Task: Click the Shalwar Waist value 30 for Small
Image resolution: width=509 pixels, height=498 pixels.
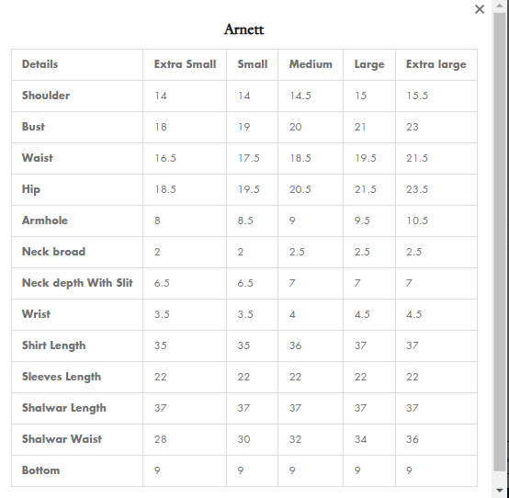Action: pos(243,439)
